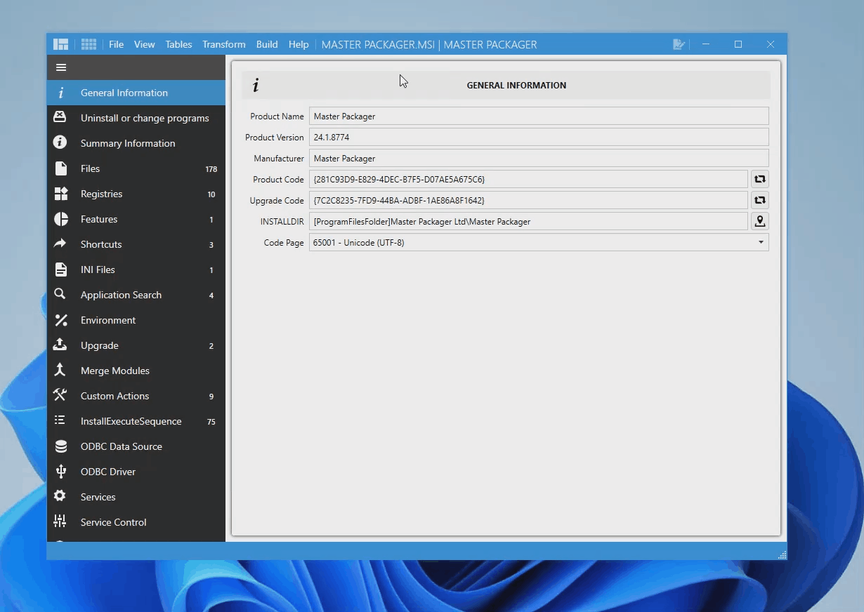Click the General Information italic i icon
864x612 pixels.
click(x=61, y=93)
